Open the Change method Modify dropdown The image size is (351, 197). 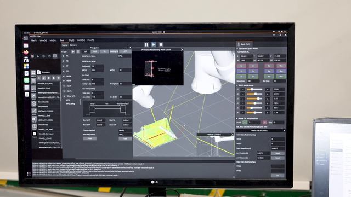coord(125,130)
